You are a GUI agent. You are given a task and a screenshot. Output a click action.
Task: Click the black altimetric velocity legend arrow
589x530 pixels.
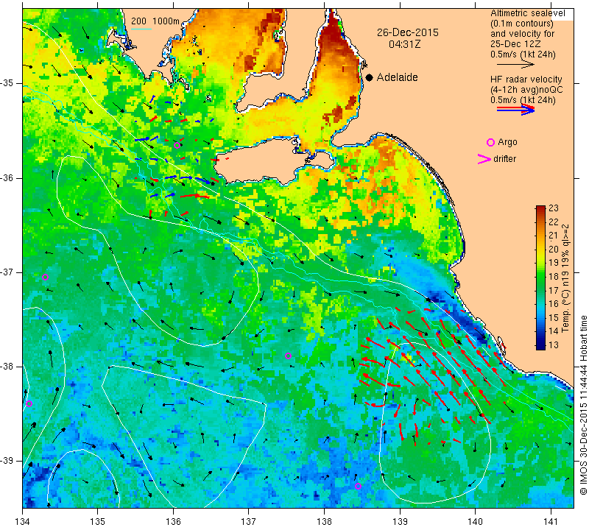[515, 65]
